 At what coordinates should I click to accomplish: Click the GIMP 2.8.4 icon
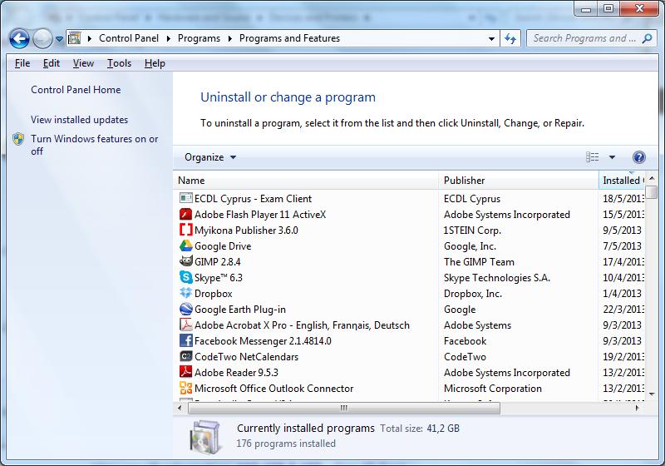[x=185, y=261]
